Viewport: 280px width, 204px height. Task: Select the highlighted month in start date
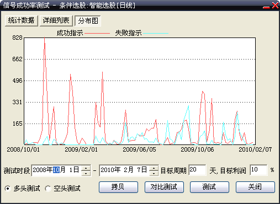tap(56, 170)
